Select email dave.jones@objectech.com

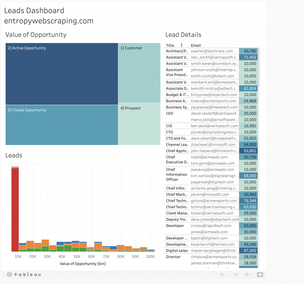pyautogui.click(x=215, y=220)
